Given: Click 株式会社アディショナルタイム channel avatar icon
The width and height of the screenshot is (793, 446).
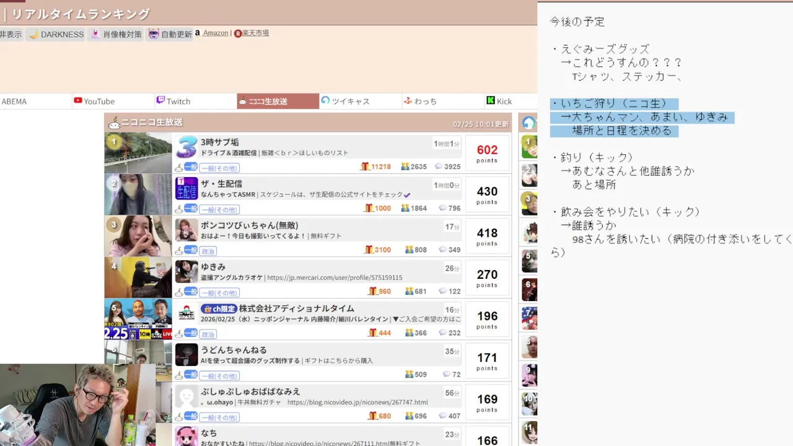Looking at the screenshot, I should [186, 313].
